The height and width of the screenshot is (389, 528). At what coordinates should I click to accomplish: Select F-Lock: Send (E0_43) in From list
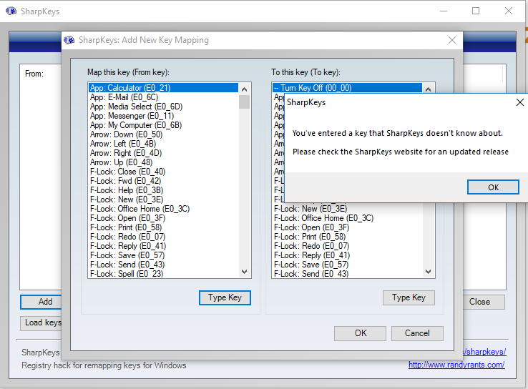point(163,265)
